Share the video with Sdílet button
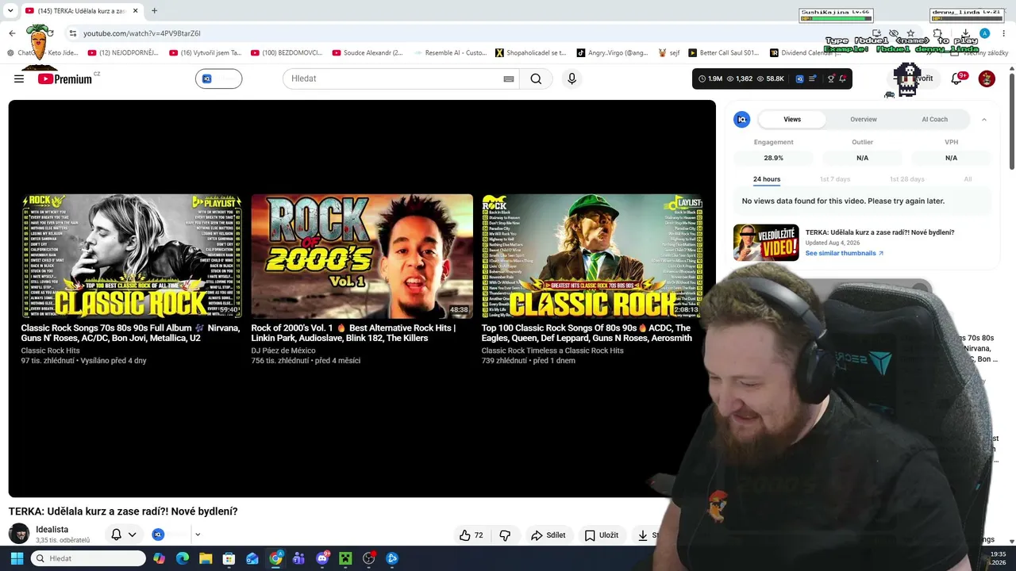Viewport: 1016px width, 571px height. click(548, 535)
